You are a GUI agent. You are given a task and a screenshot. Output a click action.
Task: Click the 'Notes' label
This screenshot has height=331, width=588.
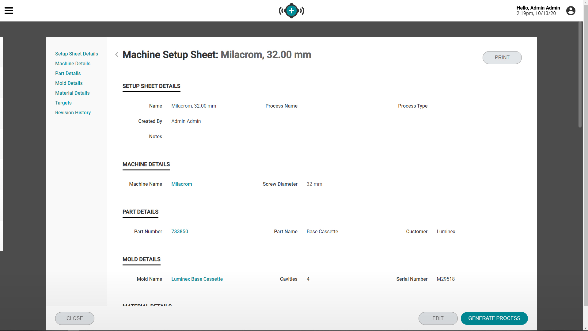156,136
